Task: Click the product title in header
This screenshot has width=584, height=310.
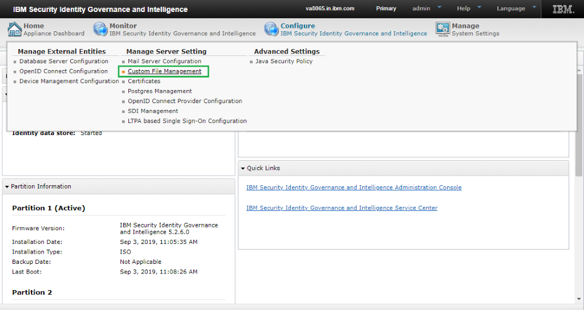Action: point(100,9)
